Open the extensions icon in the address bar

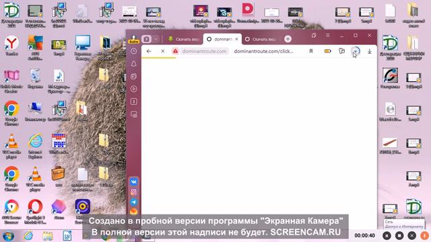point(341,51)
